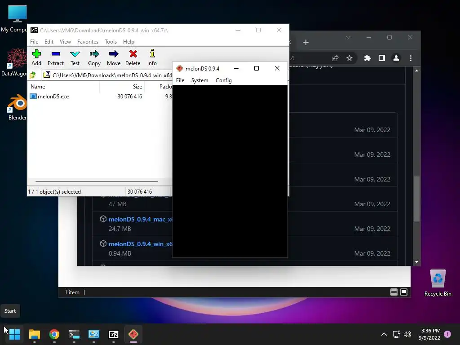Open melonDS File menu
The height and width of the screenshot is (345, 460).
(x=180, y=80)
